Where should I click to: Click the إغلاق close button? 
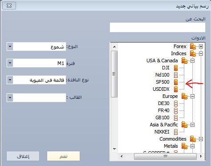(23, 156)
